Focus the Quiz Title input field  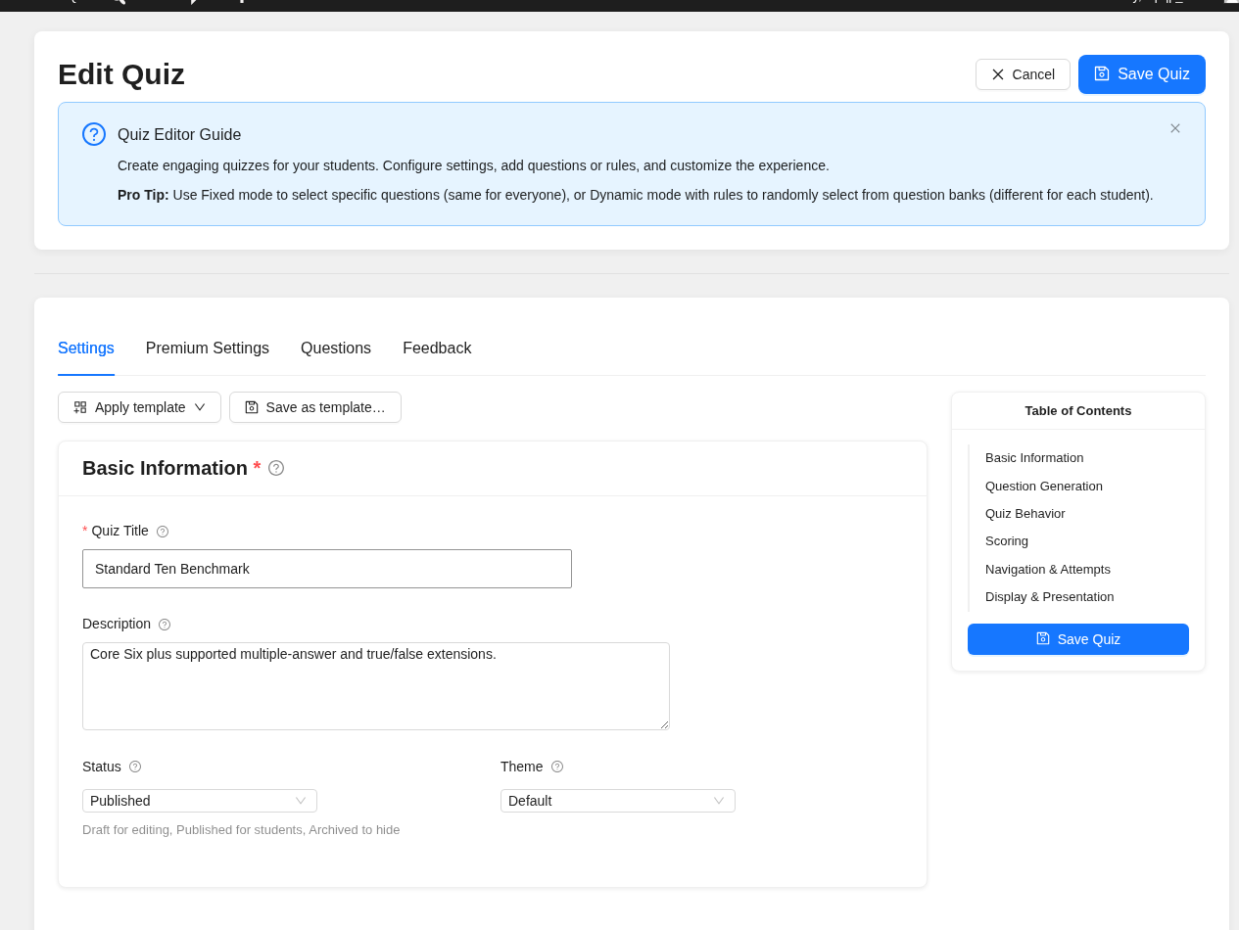(x=327, y=569)
